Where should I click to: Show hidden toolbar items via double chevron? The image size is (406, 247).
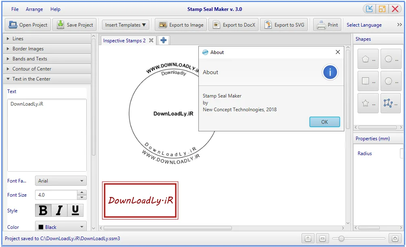pyautogui.click(x=400, y=25)
